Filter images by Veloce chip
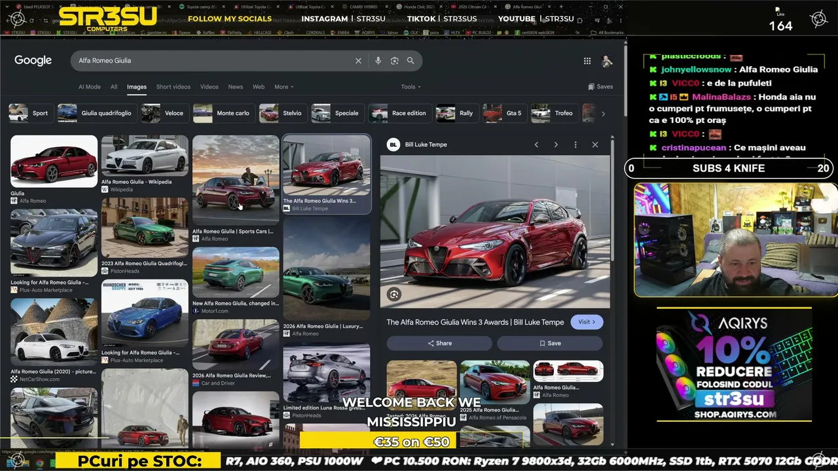 (x=164, y=113)
